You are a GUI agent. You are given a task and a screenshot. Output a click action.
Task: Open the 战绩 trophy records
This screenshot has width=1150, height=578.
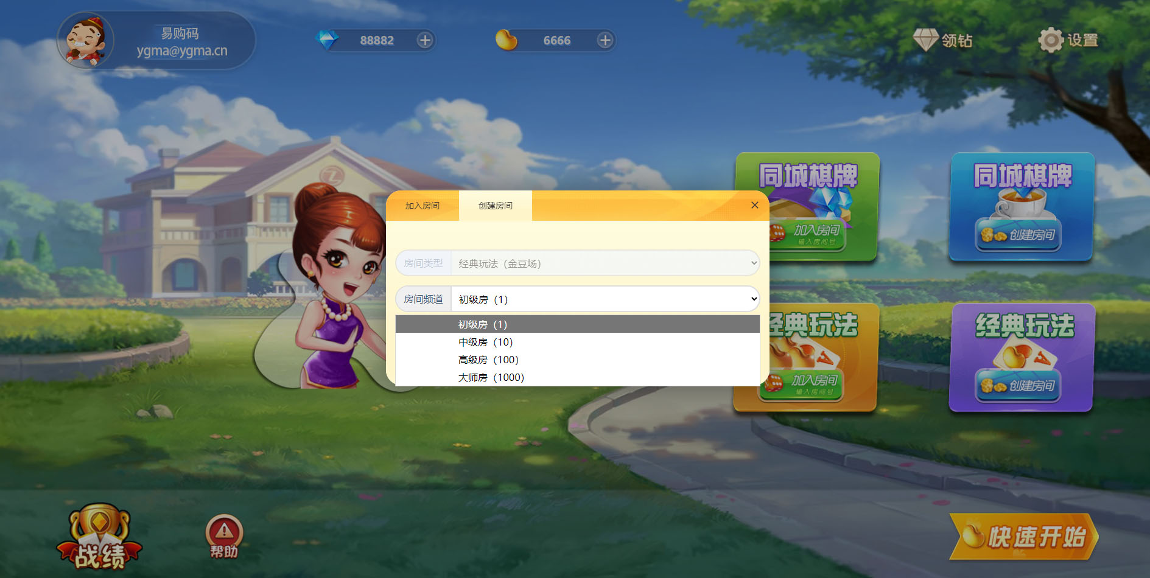coord(99,537)
